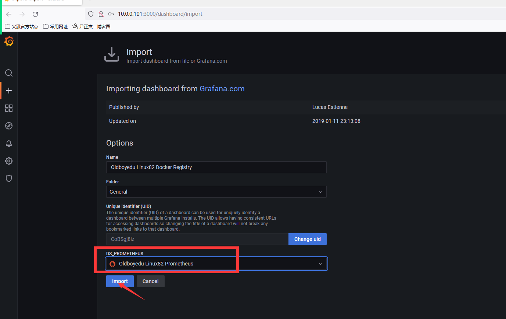The height and width of the screenshot is (319, 506).
Task: Click the Unique identifier (UID) label
Action: coord(129,206)
